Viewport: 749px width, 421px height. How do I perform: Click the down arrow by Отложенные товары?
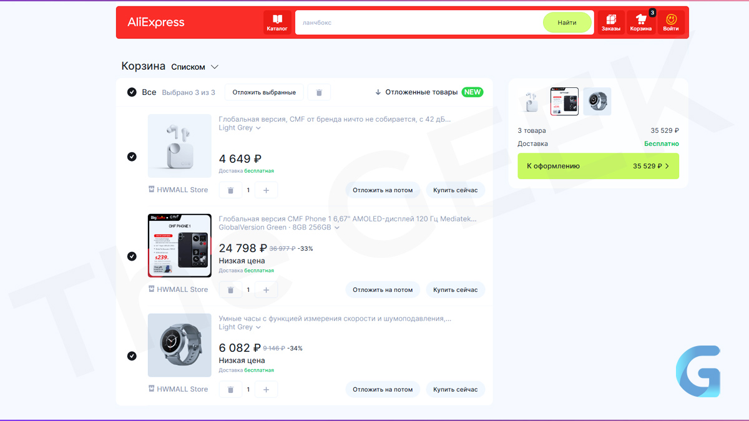[x=378, y=92]
